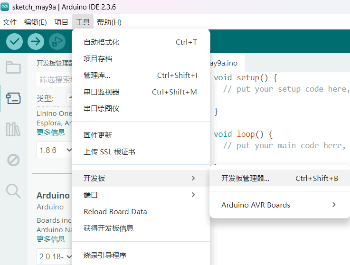350x265 pixels.
Task: Expand the Arduino AVR Boards submenu
Action: [x=280, y=205]
